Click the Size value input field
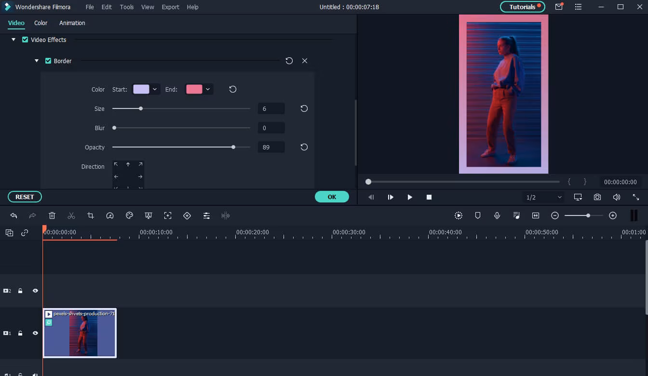The width and height of the screenshot is (648, 376). pyautogui.click(x=271, y=109)
